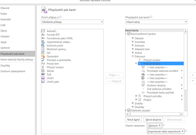Select the Uložit floppy disk icon
196x135 pixels.
[x=43, y=78]
